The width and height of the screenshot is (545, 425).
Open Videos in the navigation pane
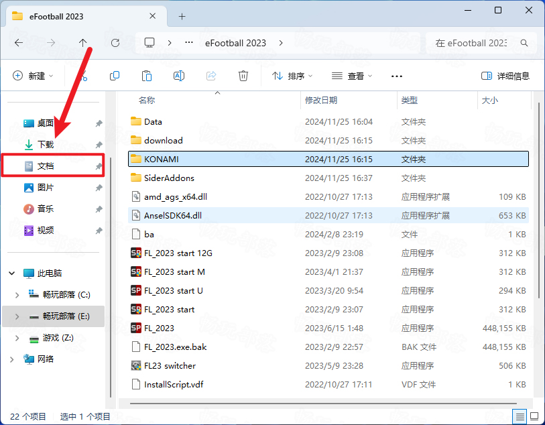(x=46, y=231)
